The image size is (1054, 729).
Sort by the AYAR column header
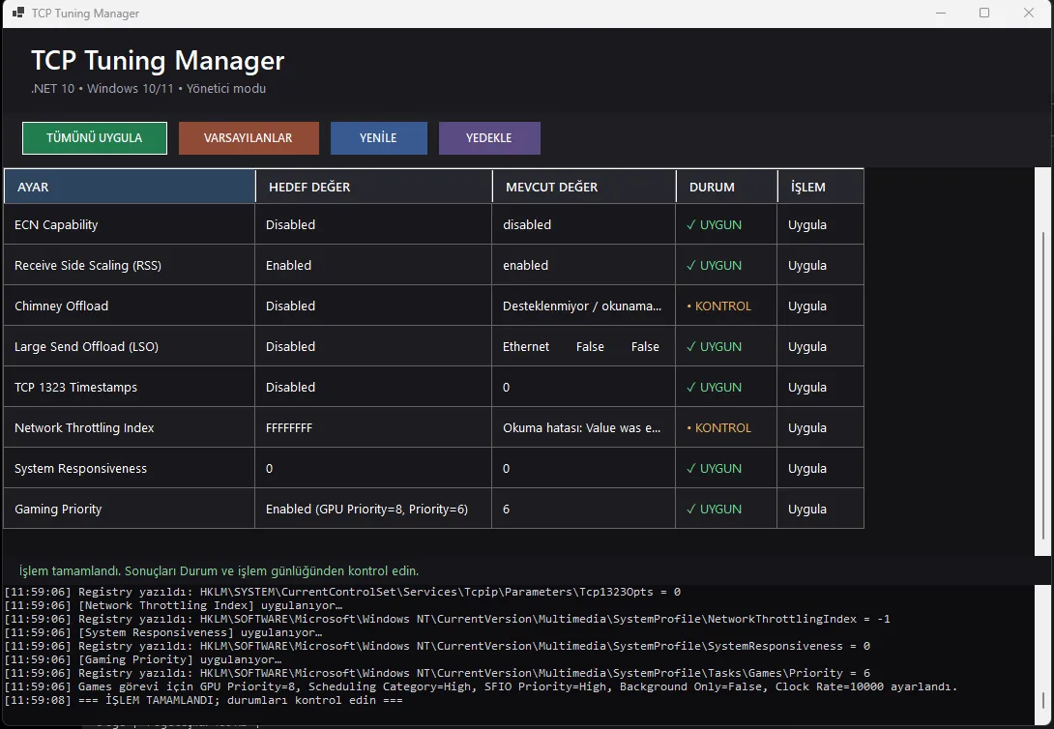click(130, 186)
